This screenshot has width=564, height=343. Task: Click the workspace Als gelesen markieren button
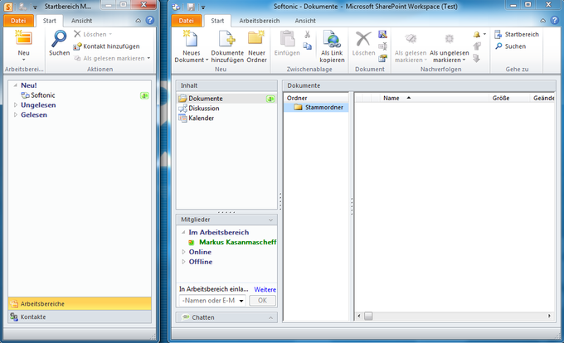click(411, 46)
